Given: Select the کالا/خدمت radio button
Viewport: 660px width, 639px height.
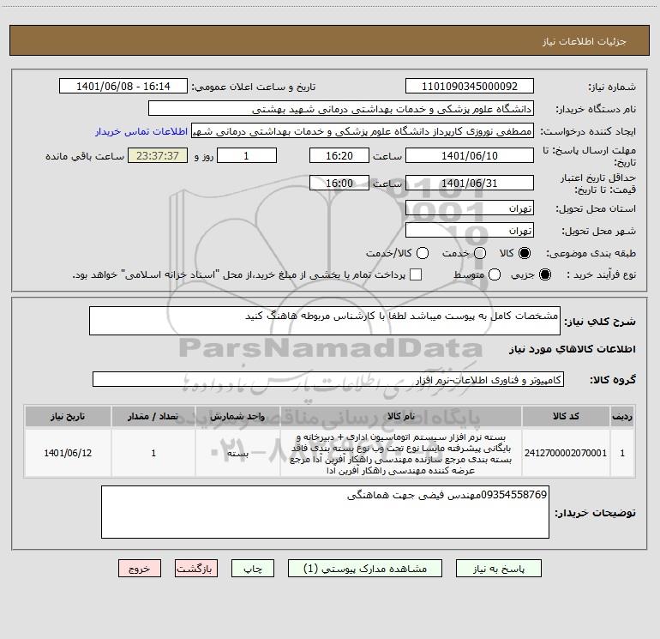Looking at the screenshot, I should [423, 253].
